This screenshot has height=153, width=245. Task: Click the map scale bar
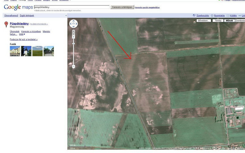(80, 147)
